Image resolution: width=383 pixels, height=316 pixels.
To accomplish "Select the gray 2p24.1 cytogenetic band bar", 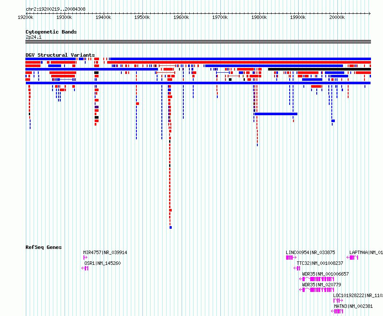I will click(x=198, y=42).
